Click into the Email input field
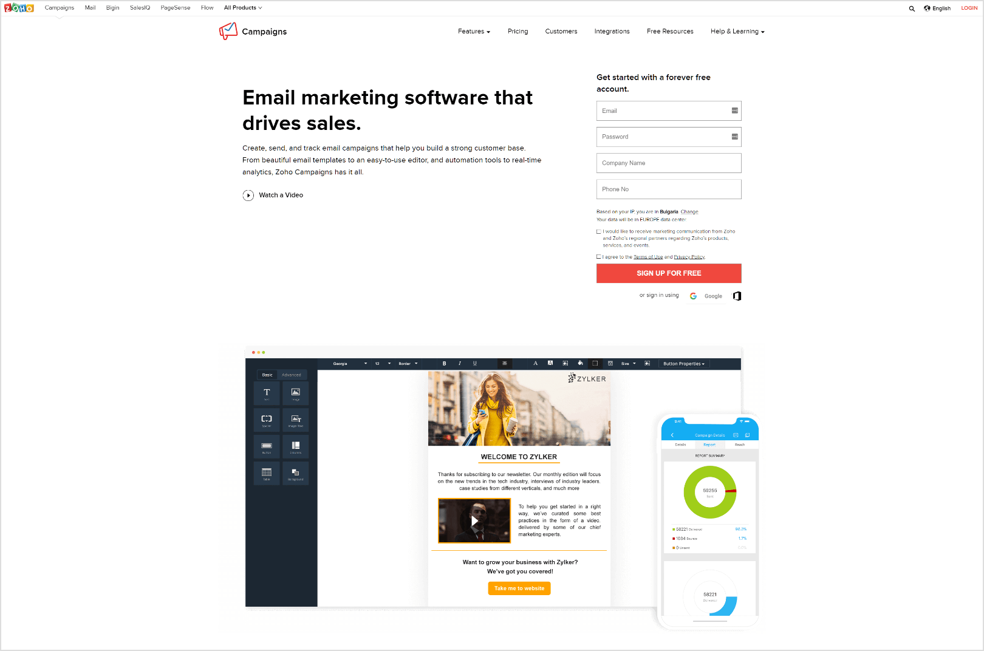Screen dimensions: 984x651 (x=669, y=111)
